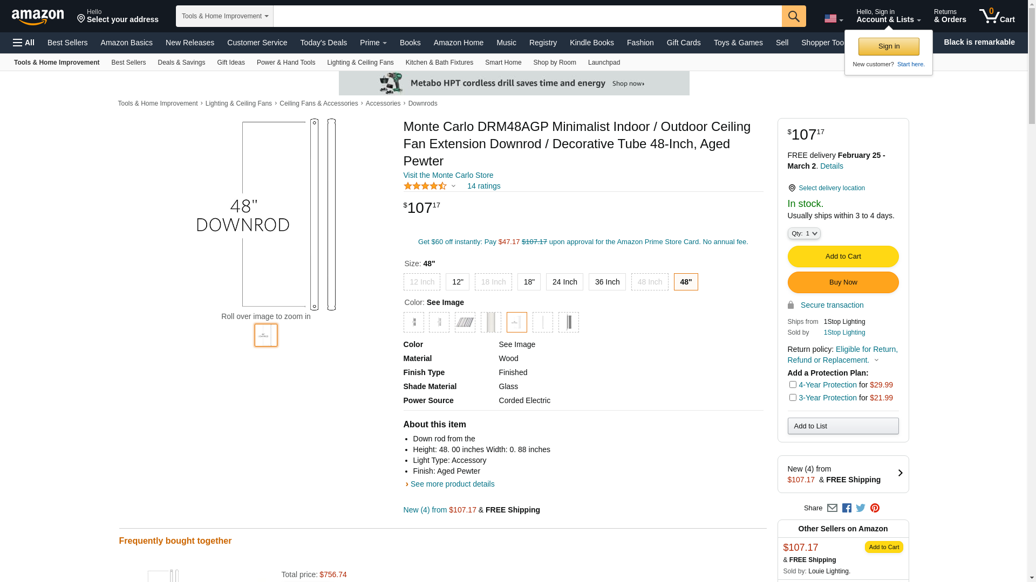Click the search magnifier icon

click(x=793, y=16)
